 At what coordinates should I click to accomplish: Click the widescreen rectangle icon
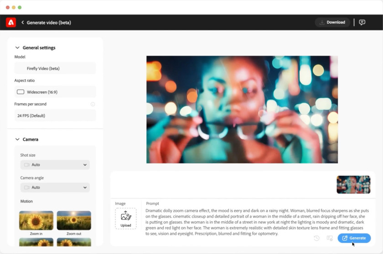[x=21, y=92]
